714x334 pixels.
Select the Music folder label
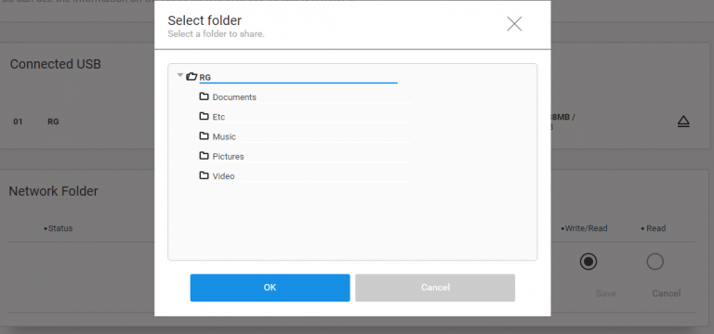224,136
